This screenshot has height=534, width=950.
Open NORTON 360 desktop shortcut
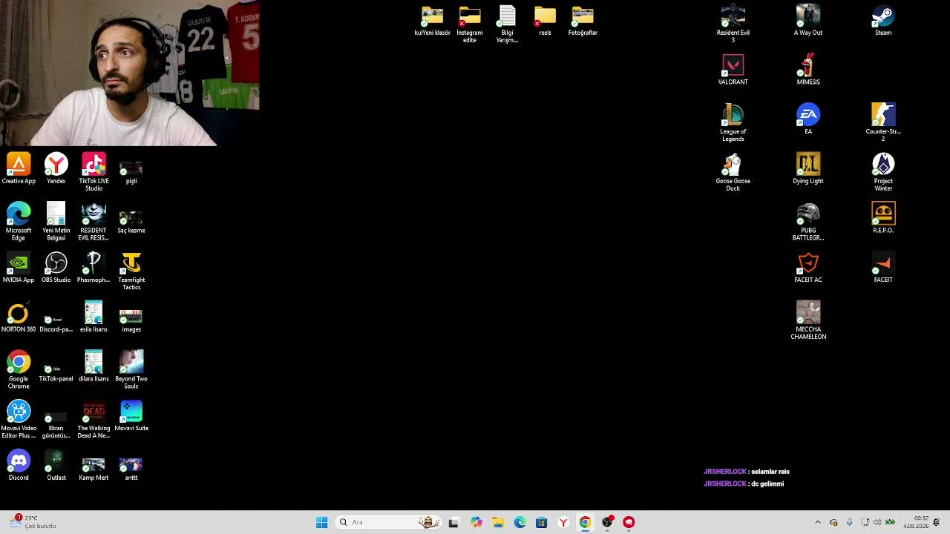[19, 317]
